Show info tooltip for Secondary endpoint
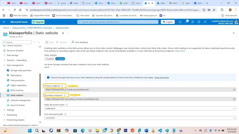This screenshot has width=239, height=134. point(65,95)
